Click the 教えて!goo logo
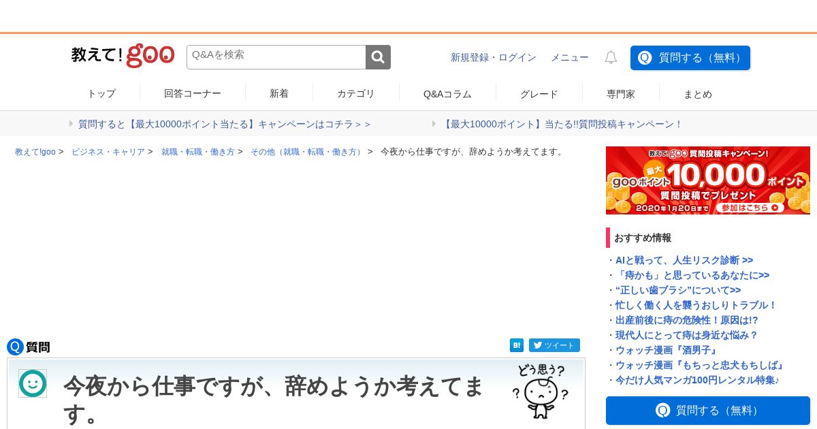Image resolution: width=817 pixels, height=429 pixels. [123, 56]
